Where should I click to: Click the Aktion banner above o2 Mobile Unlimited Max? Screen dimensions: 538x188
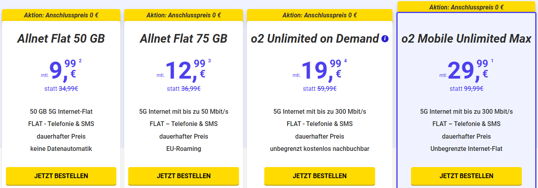pyautogui.click(x=467, y=7)
